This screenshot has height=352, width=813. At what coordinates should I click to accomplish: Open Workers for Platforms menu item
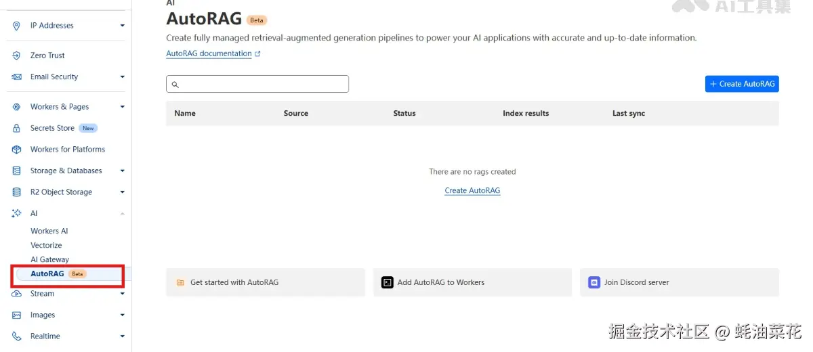point(68,150)
